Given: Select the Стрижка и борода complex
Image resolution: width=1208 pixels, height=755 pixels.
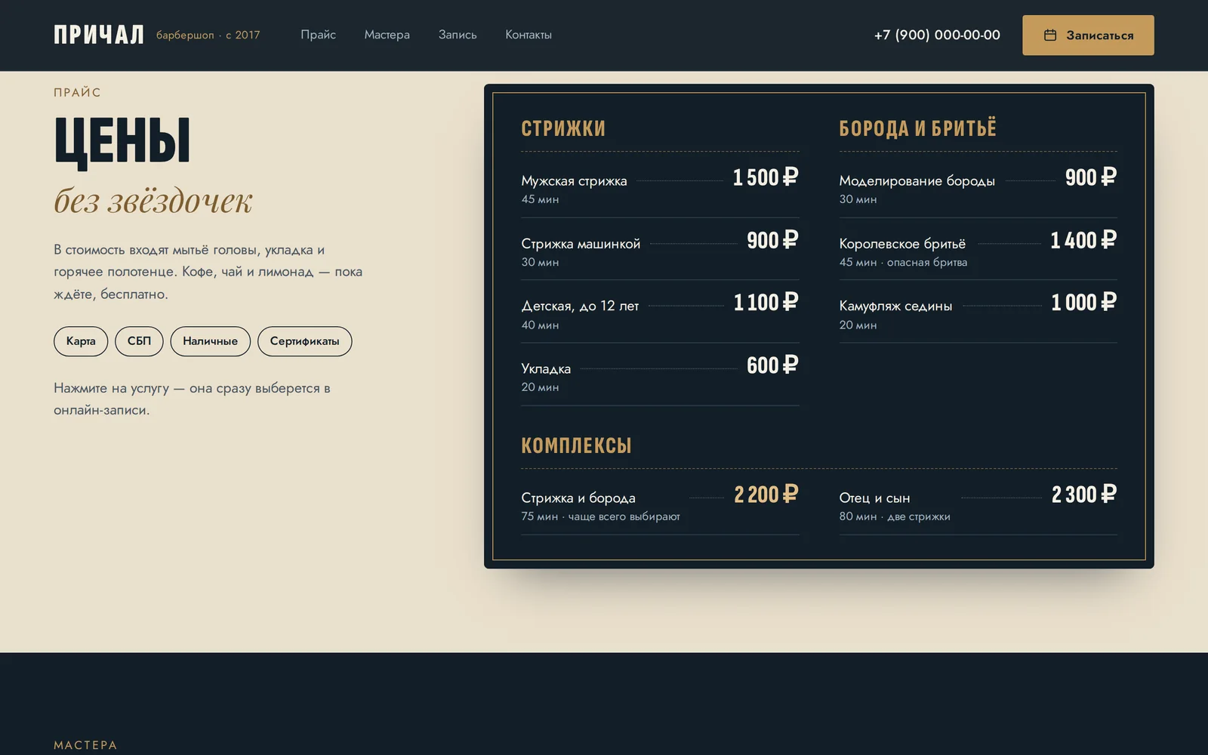Looking at the screenshot, I should (x=660, y=504).
